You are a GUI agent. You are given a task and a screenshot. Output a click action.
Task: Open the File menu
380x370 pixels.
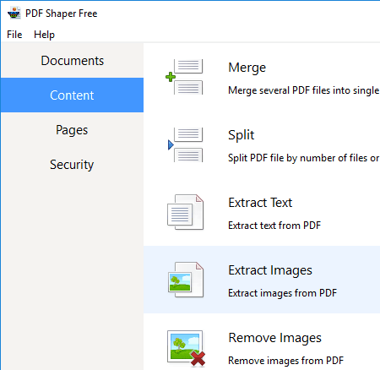pos(14,35)
